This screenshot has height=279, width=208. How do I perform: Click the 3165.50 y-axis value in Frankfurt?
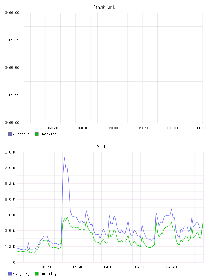[12, 68]
